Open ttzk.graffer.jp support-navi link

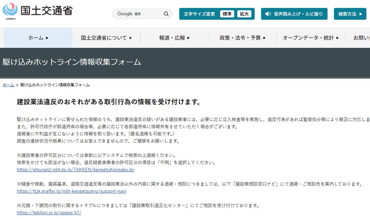(x=71, y=191)
